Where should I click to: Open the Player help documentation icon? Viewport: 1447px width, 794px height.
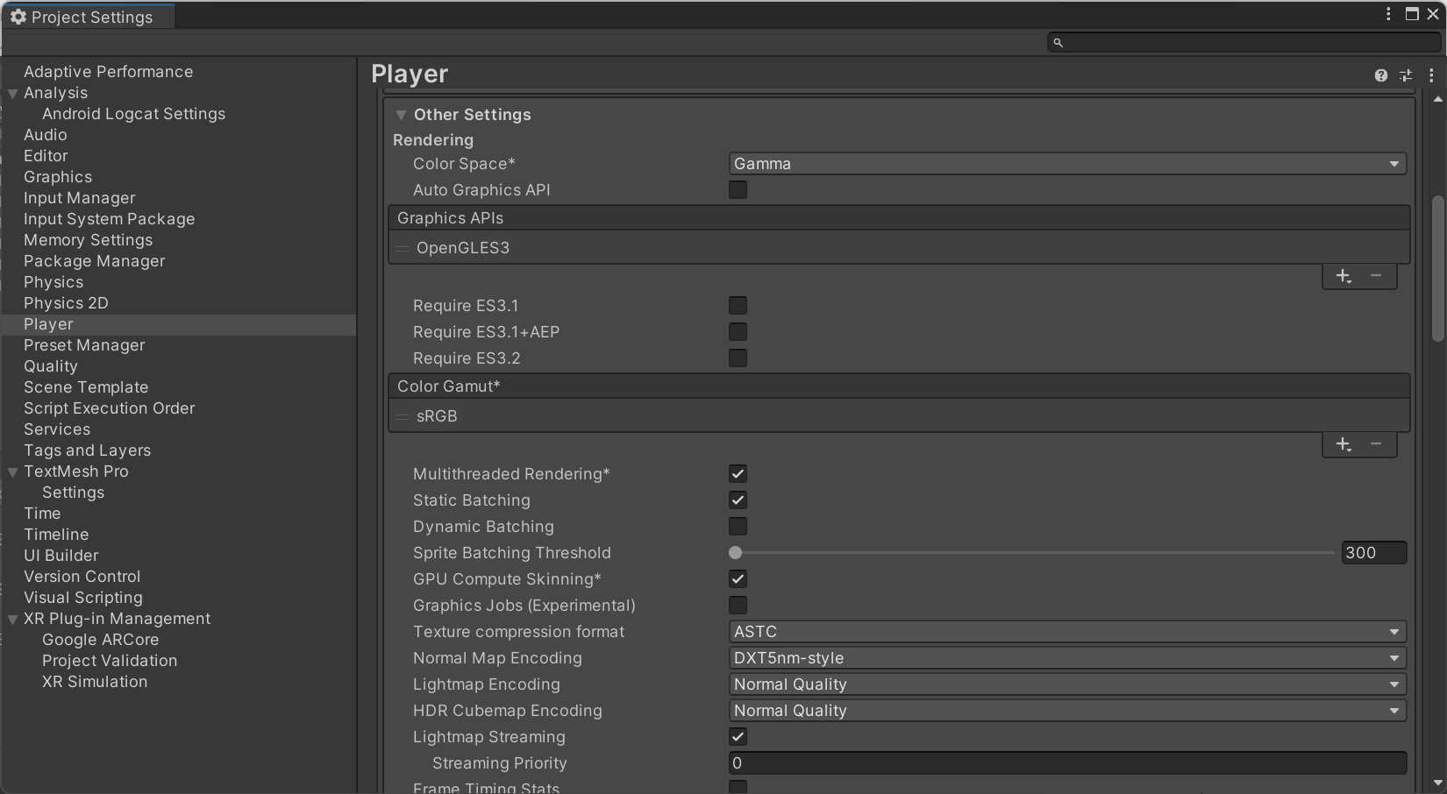pyautogui.click(x=1380, y=75)
